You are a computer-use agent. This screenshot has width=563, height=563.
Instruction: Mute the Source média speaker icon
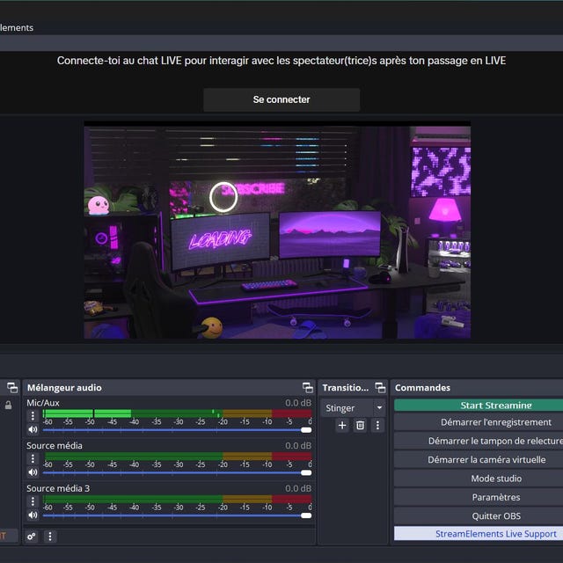(33, 472)
